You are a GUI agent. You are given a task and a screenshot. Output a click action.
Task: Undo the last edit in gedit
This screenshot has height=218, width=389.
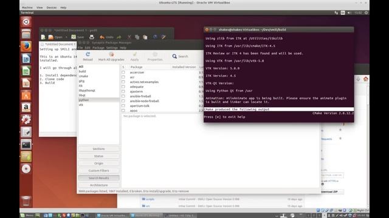(106, 37)
